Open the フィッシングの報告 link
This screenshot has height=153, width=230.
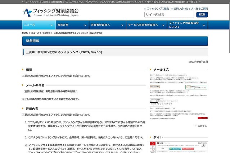coord(158,9)
